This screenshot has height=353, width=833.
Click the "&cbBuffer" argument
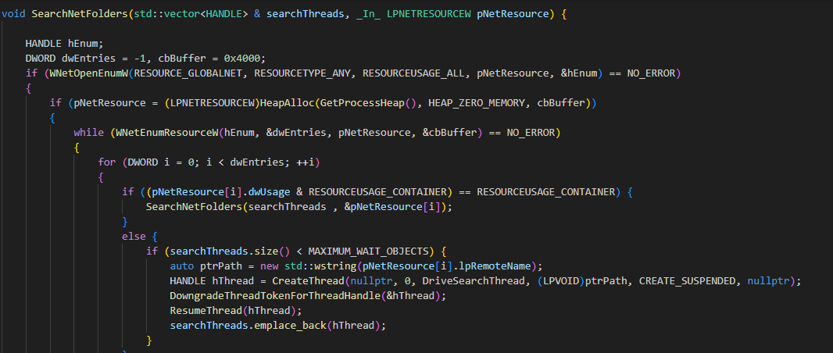click(450, 133)
